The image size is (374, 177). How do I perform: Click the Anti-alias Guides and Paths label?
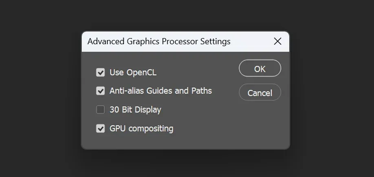click(161, 91)
